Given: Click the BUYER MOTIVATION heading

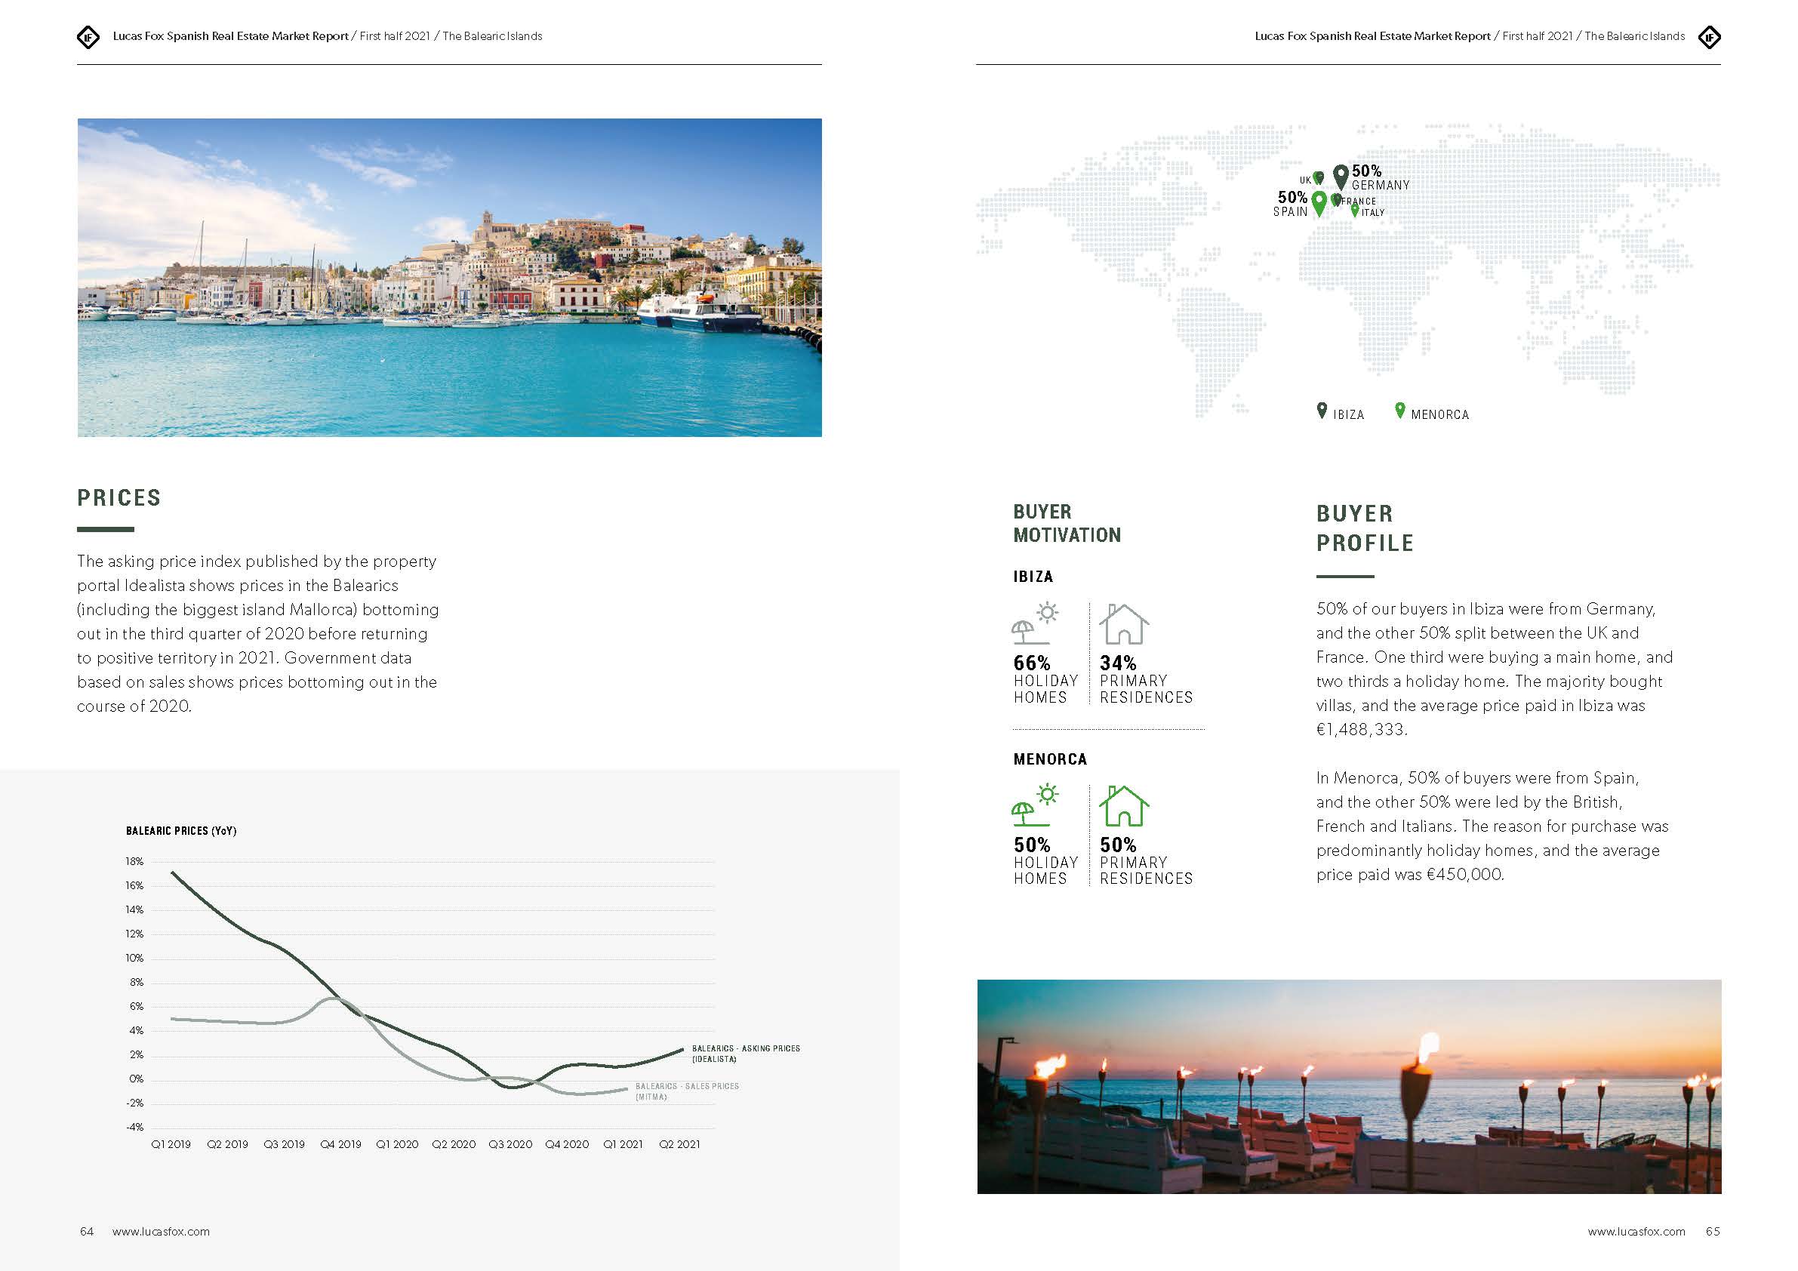Looking at the screenshot, I should coord(1067,523).
